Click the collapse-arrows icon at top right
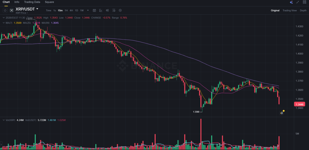 point(298,2)
